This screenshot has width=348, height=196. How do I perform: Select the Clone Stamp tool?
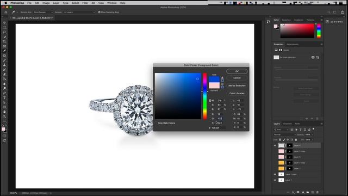(x=4, y=65)
